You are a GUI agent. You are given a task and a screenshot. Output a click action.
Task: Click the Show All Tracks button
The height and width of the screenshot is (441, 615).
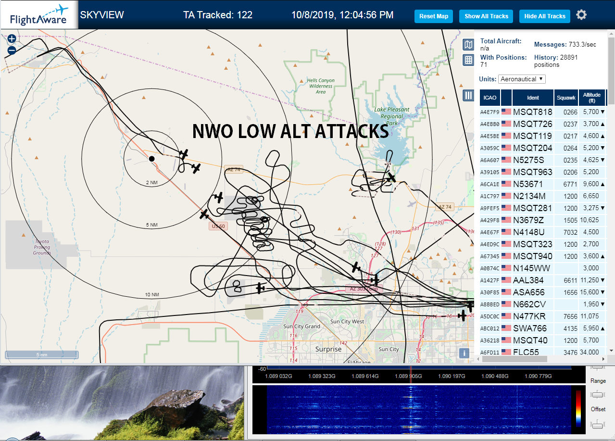coord(486,16)
